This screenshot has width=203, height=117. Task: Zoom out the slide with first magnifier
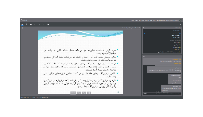tap(79, 93)
